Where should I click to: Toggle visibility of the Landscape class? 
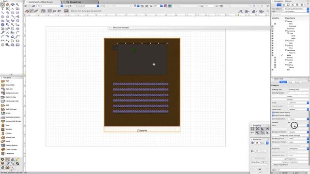273,50
